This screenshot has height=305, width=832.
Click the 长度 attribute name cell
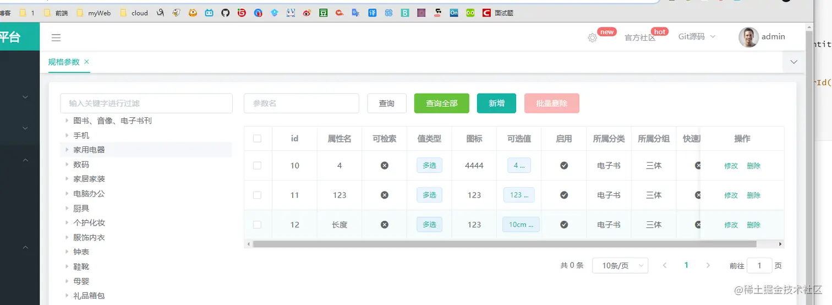pyautogui.click(x=340, y=225)
